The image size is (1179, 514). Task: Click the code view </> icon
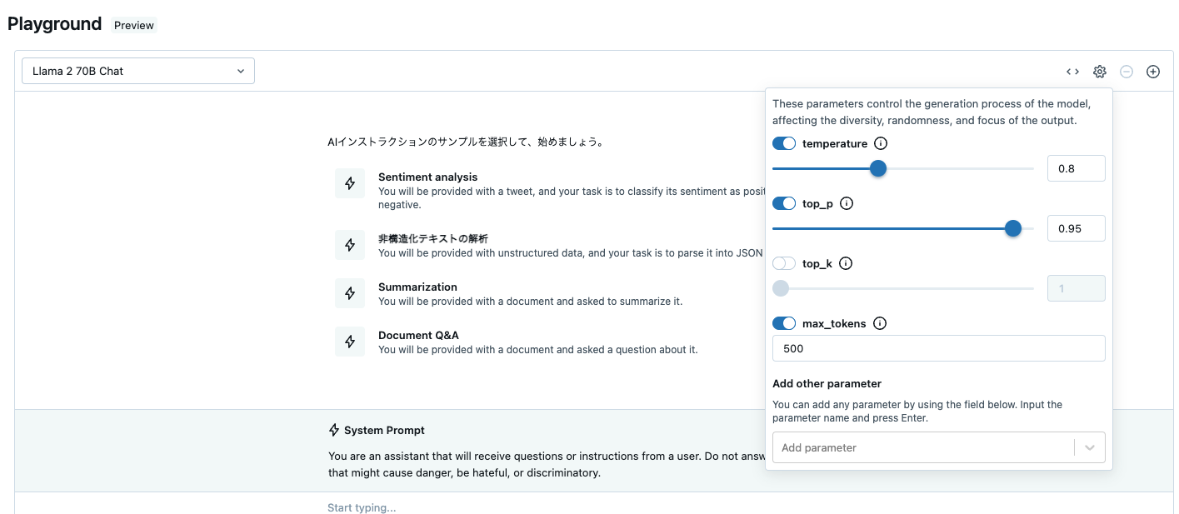point(1072,72)
